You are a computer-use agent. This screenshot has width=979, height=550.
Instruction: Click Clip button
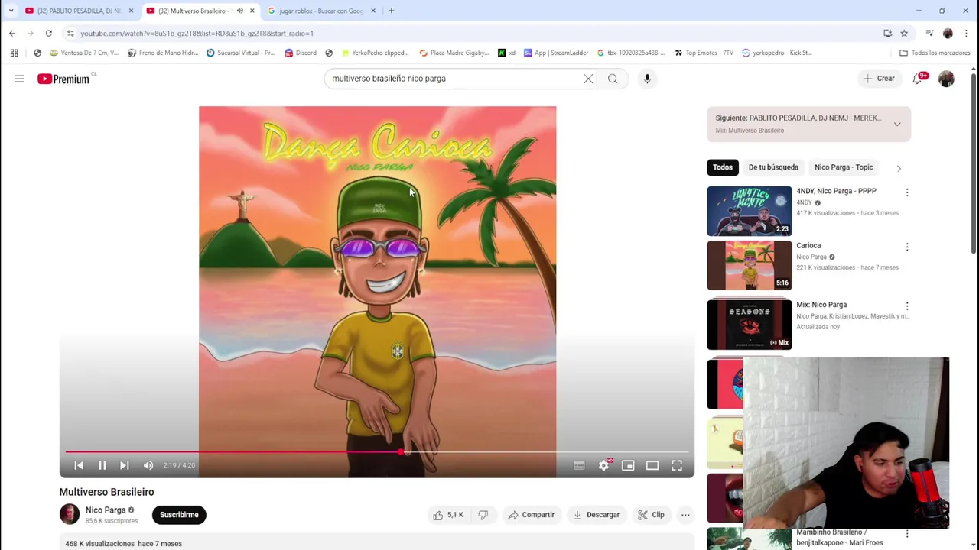point(651,515)
